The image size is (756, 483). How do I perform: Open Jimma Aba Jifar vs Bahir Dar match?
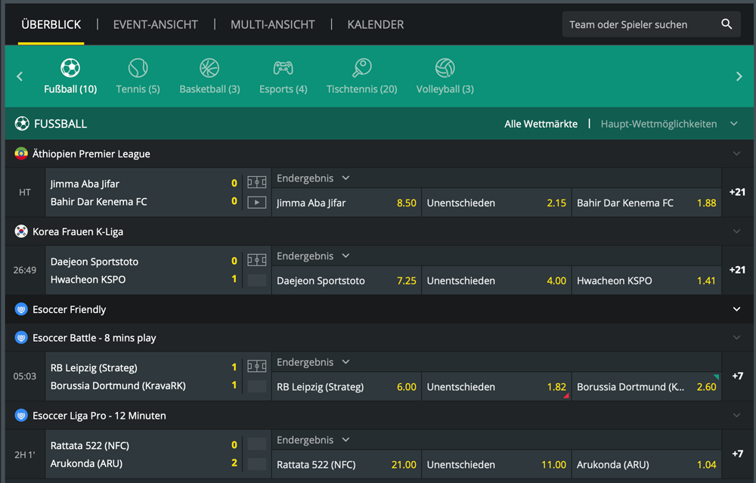point(144,192)
